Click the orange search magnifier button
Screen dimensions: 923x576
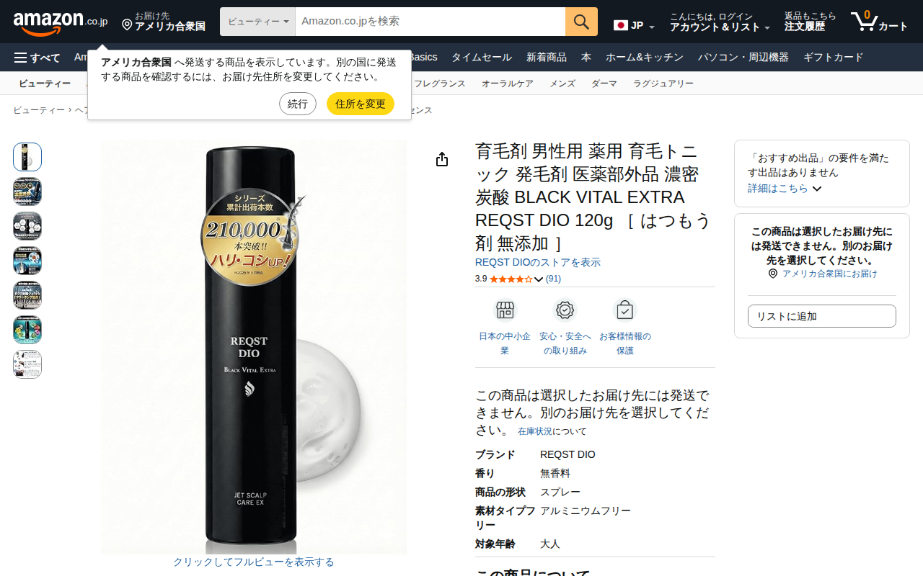(581, 22)
